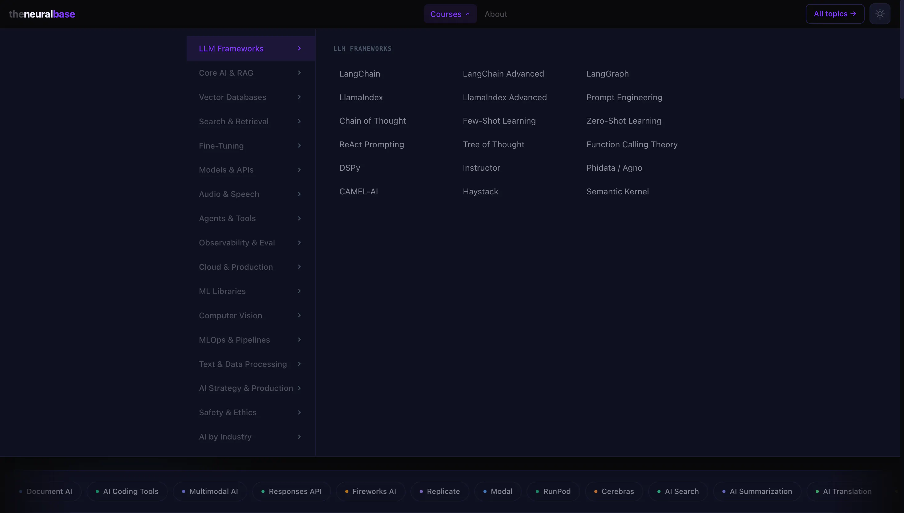Click Modal topic chip
The height and width of the screenshot is (513, 904).
coord(498,491)
